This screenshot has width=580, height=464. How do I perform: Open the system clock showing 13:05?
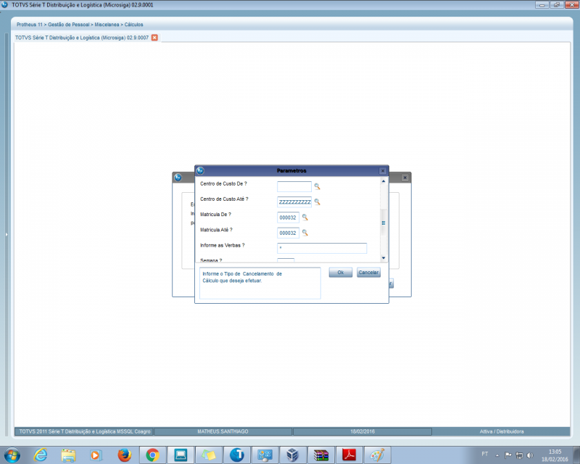555,455
